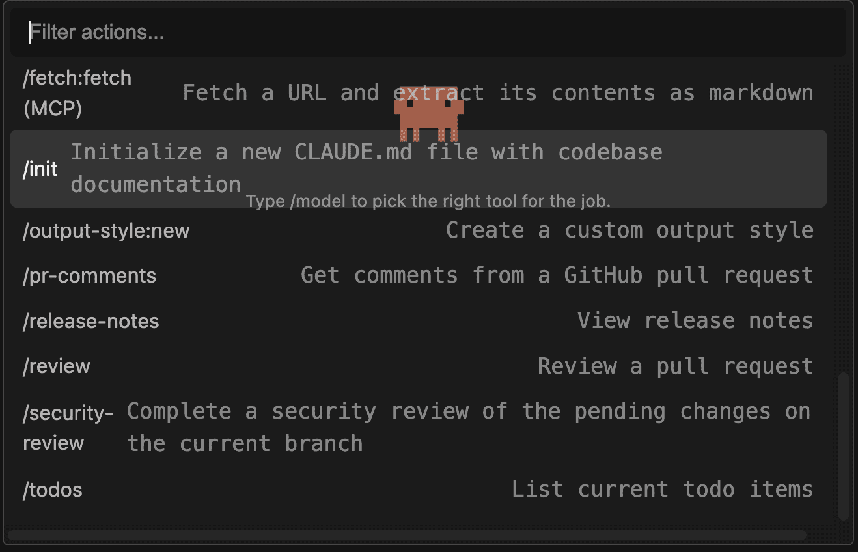Click the 'Get comments from a GitHub pull request' text
The height and width of the screenshot is (552, 858).
tap(557, 275)
